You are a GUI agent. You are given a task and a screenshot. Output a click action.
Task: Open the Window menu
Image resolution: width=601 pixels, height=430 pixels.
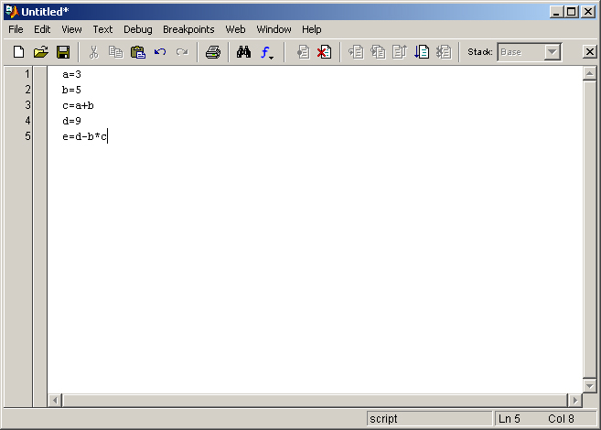[x=274, y=29]
